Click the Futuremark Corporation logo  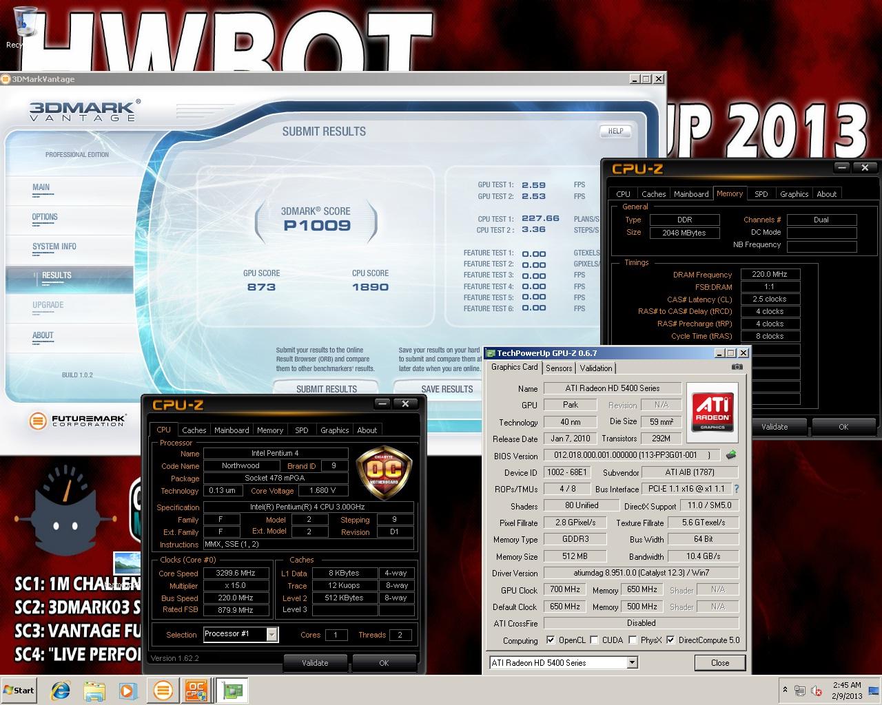77,420
